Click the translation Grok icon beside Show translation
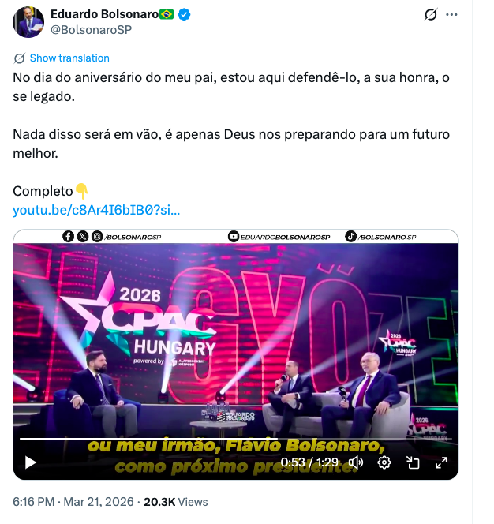 click(20, 58)
